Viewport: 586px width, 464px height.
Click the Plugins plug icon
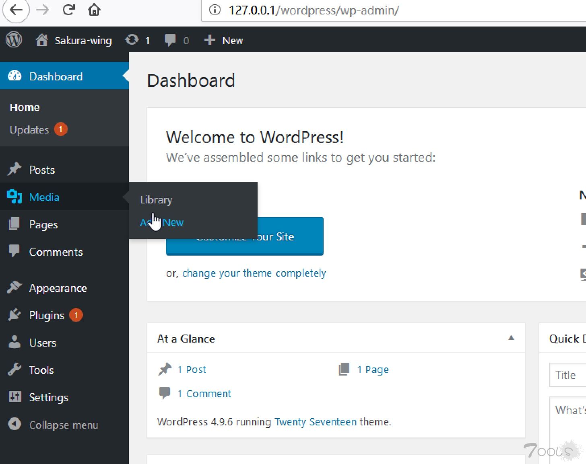click(x=14, y=315)
